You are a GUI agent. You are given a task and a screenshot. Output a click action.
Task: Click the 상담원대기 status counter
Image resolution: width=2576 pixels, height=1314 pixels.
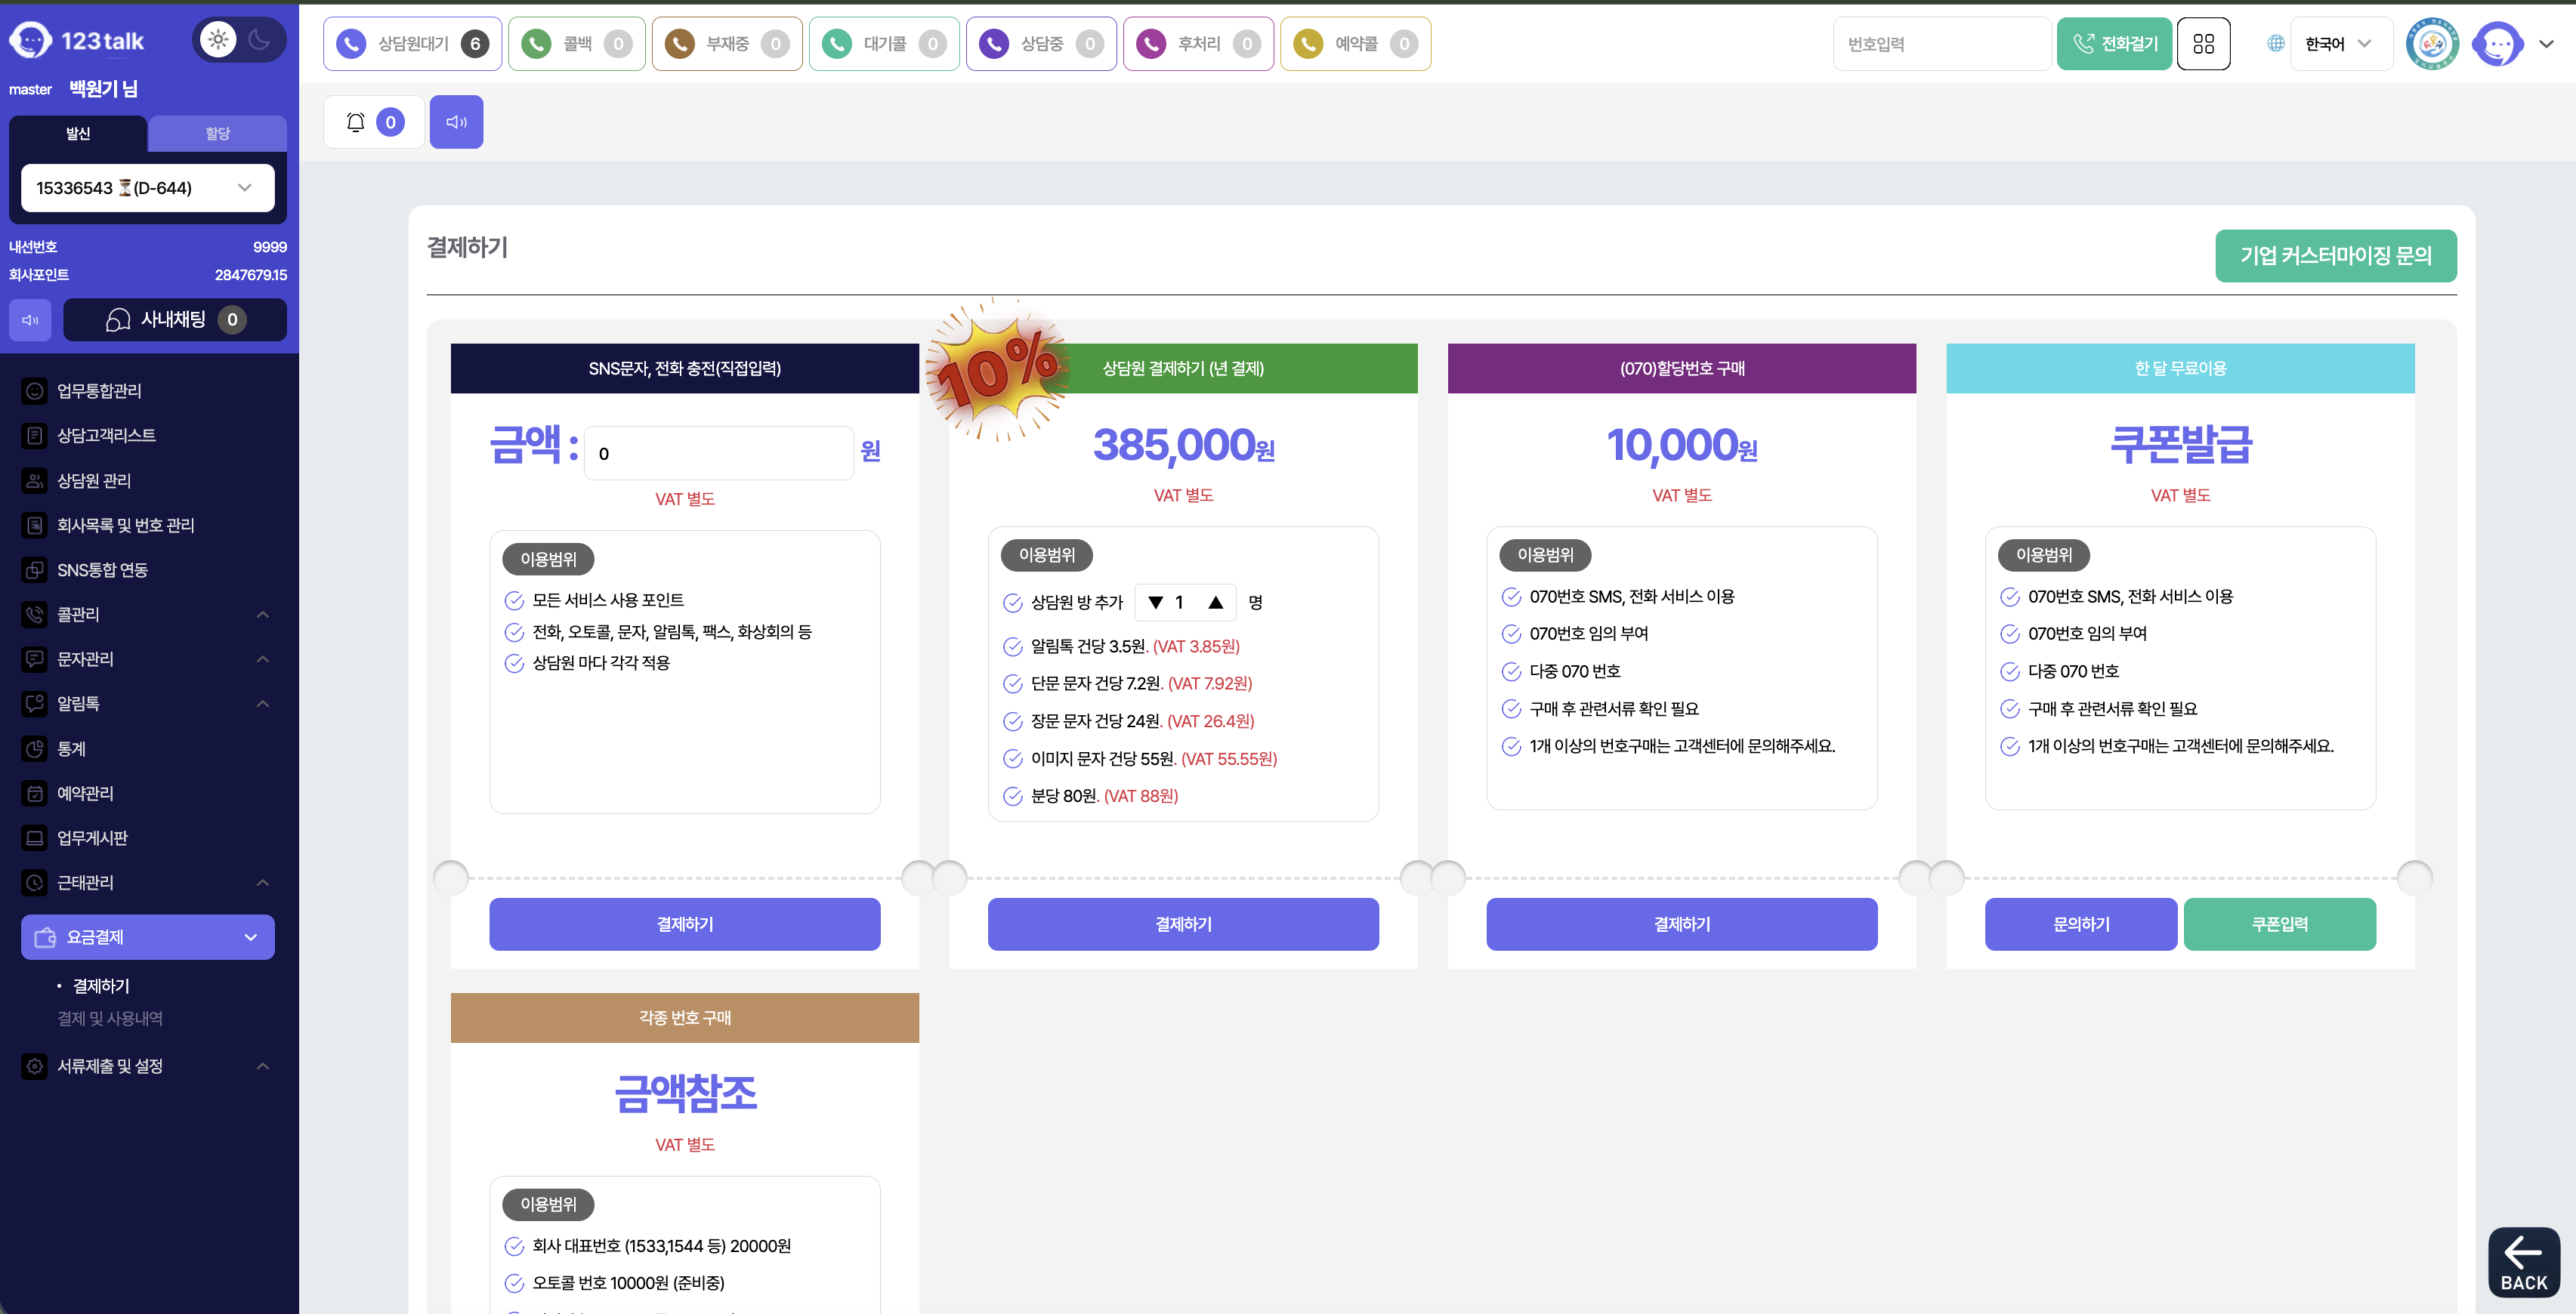(412, 44)
